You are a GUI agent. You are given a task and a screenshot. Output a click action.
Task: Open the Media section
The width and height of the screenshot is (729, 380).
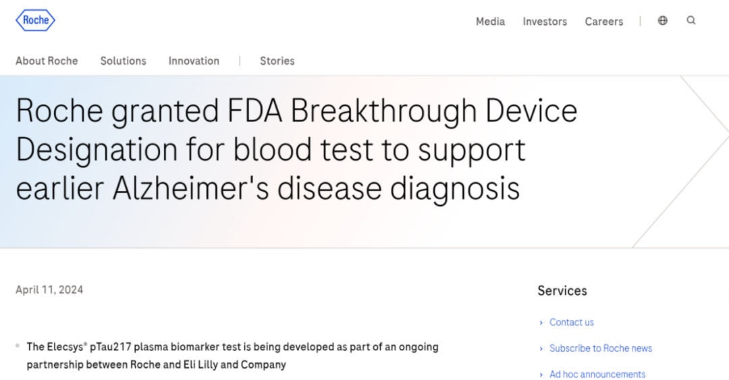(x=490, y=22)
